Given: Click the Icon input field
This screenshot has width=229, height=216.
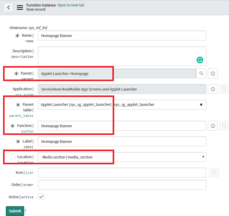Looking at the screenshot, I should point(122,173).
